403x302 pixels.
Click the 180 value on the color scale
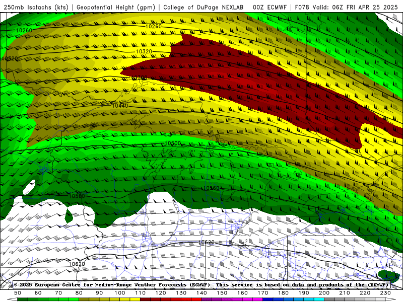(283, 293)
